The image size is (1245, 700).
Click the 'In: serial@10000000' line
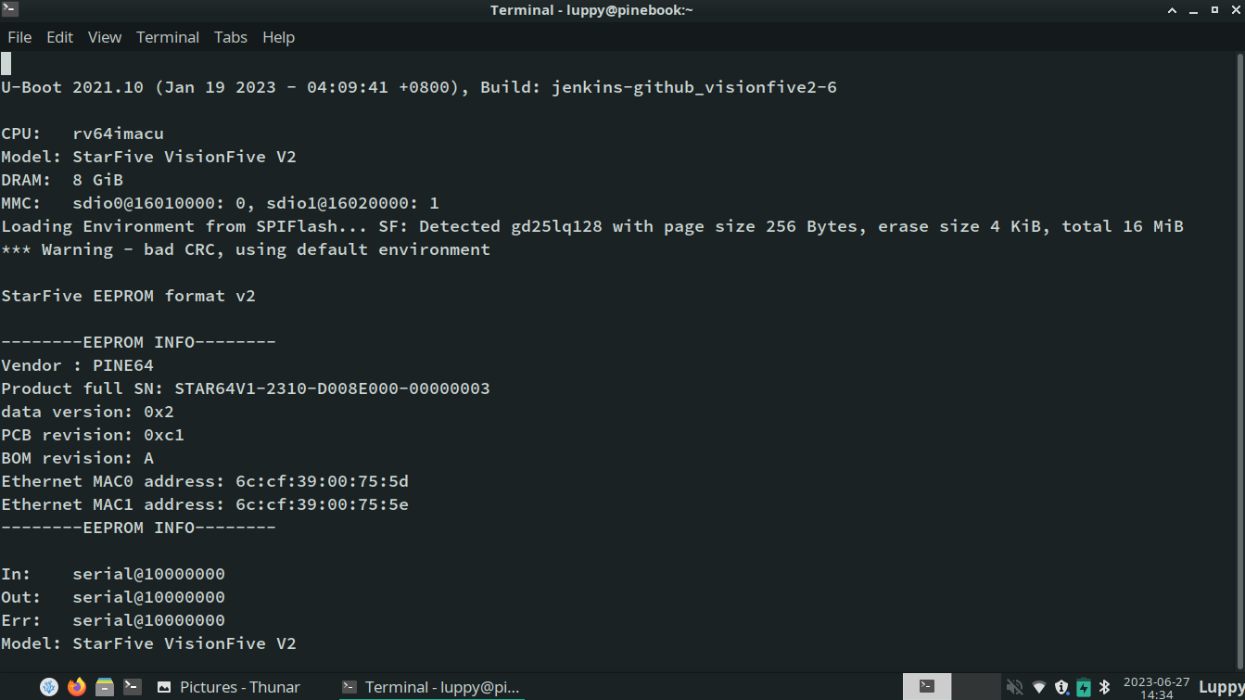point(113,574)
